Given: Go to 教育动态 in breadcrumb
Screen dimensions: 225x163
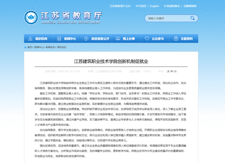Looking at the screenshot, I should [50, 47].
